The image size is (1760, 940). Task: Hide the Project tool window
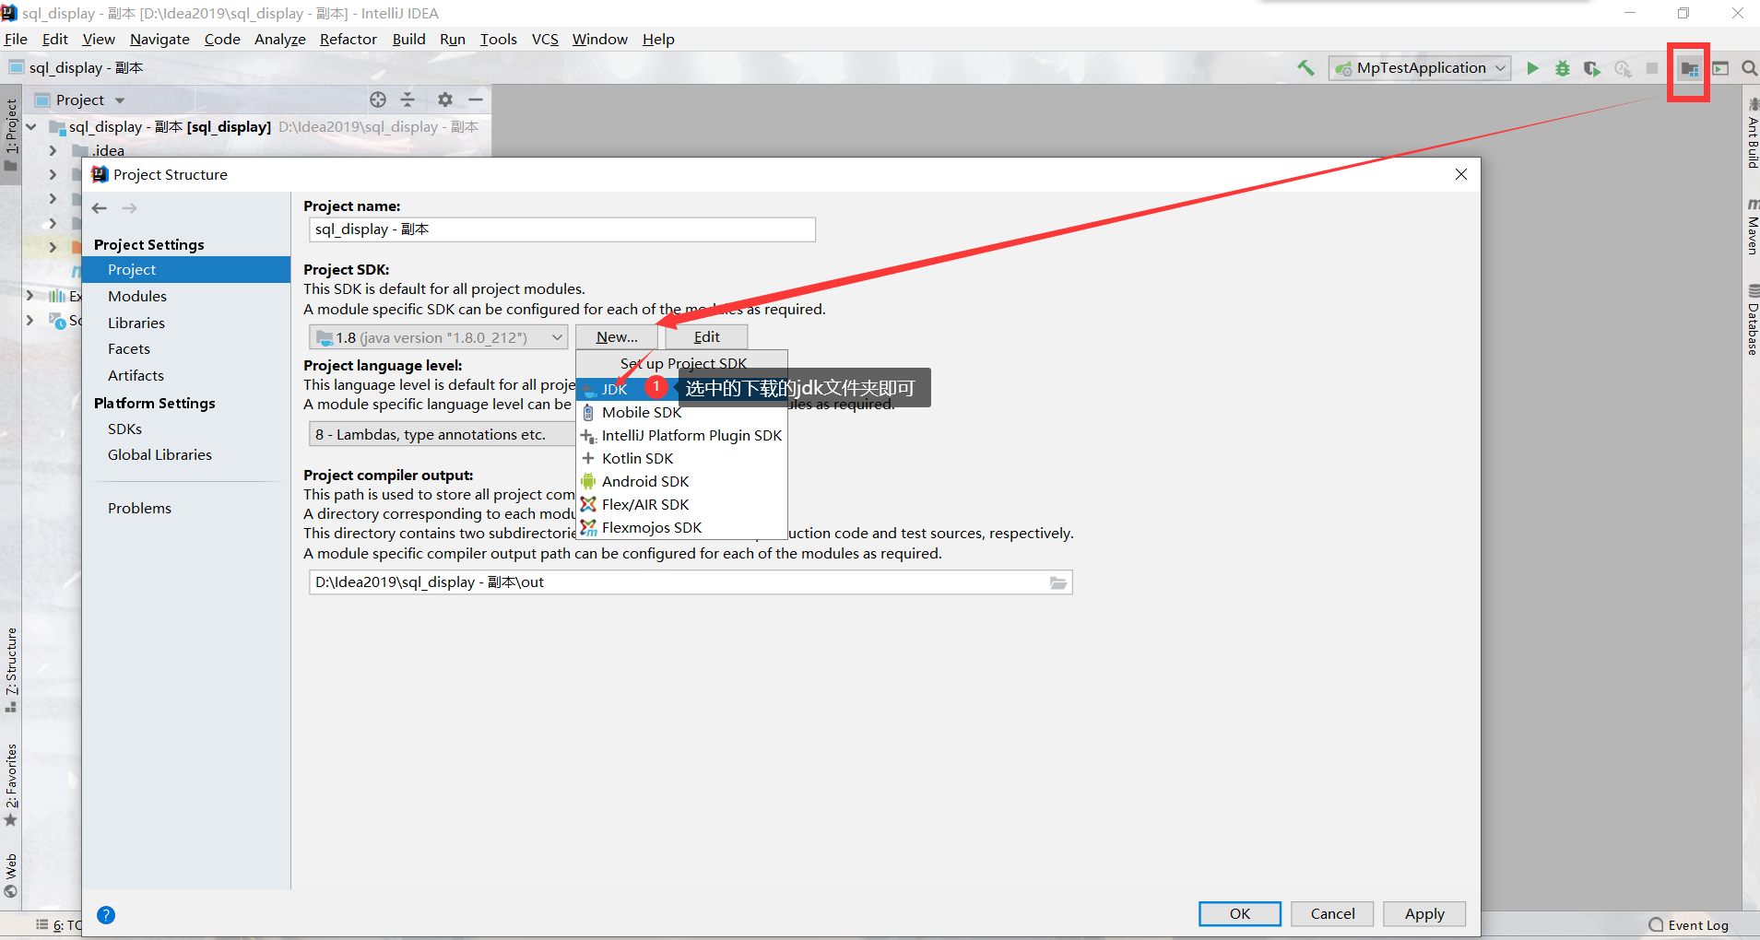pos(476,100)
